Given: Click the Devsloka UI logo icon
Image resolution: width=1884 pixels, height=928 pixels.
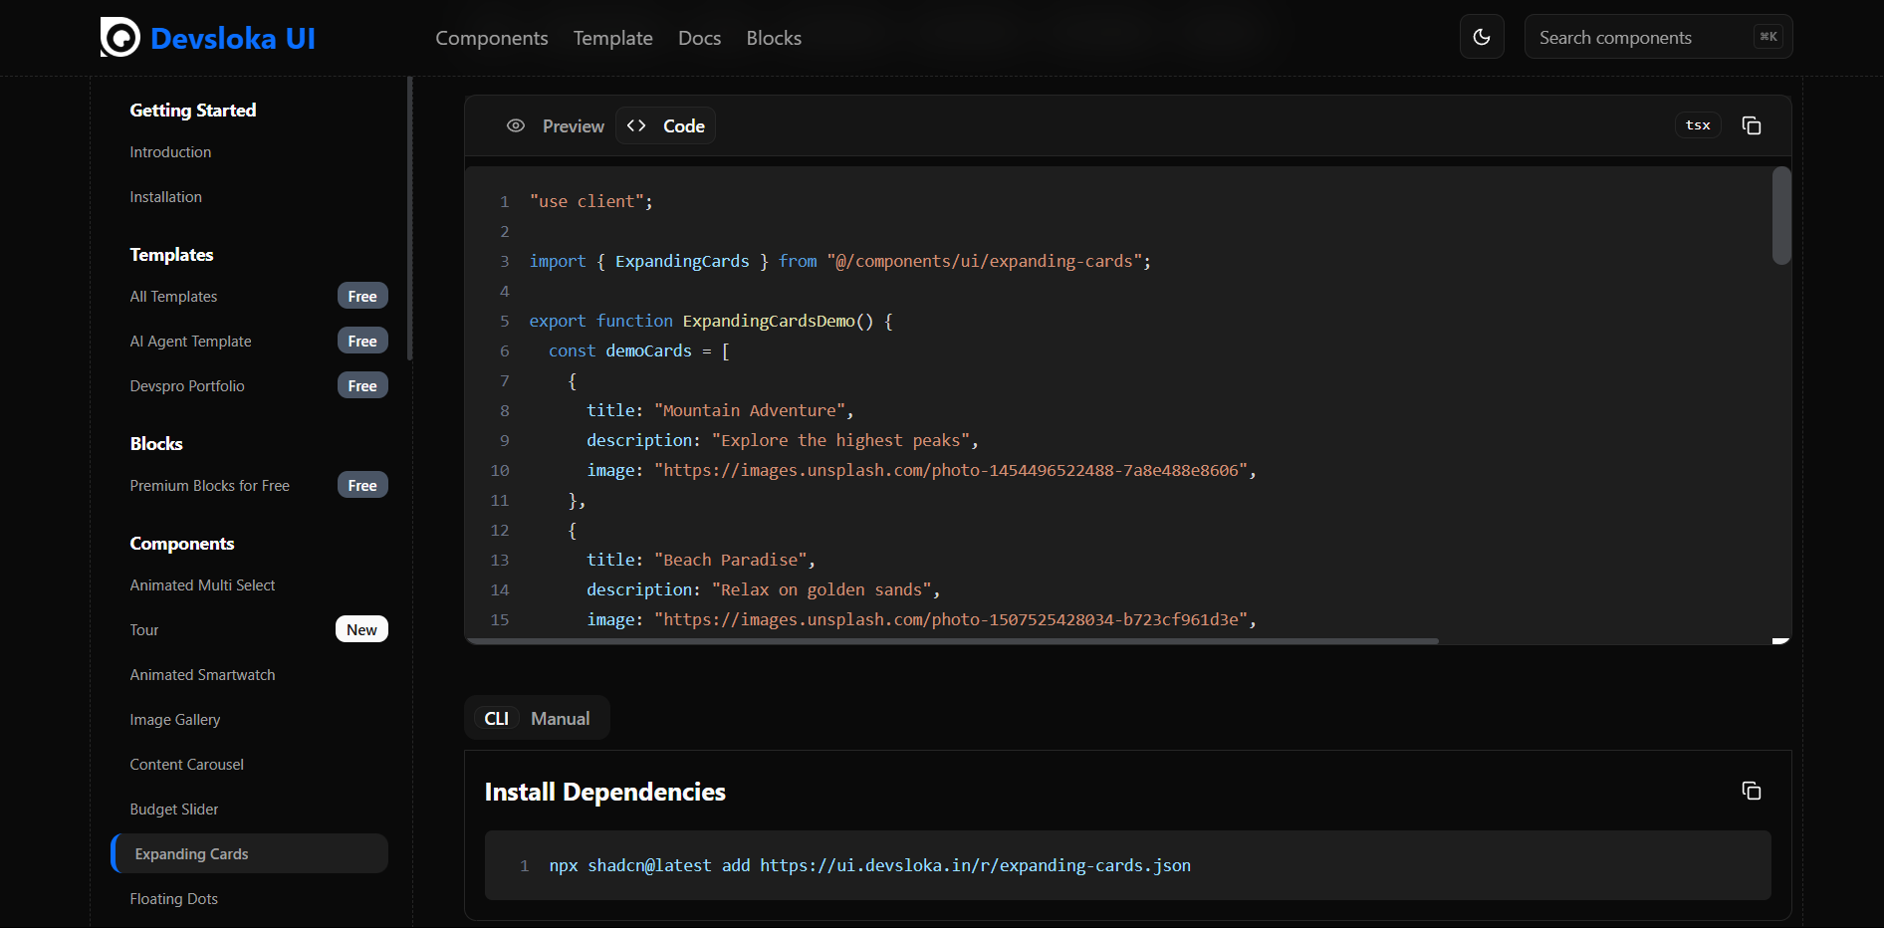Looking at the screenshot, I should point(120,38).
